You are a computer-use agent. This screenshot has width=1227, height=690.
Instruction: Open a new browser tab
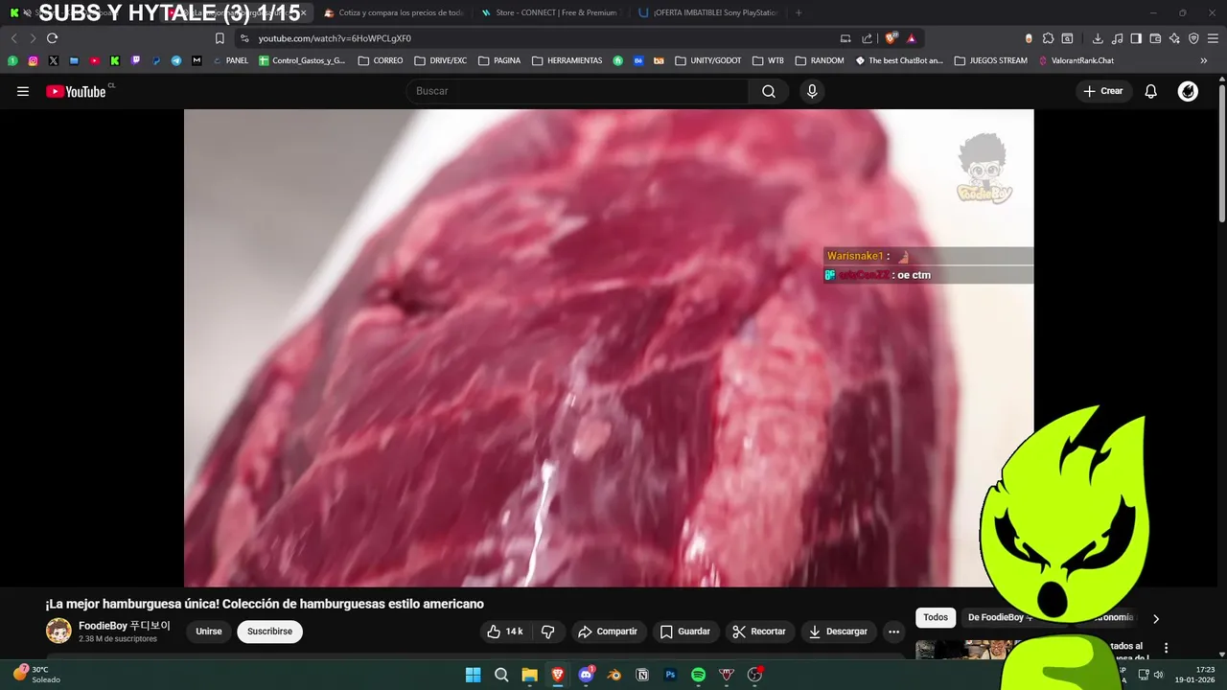click(799, 12)
